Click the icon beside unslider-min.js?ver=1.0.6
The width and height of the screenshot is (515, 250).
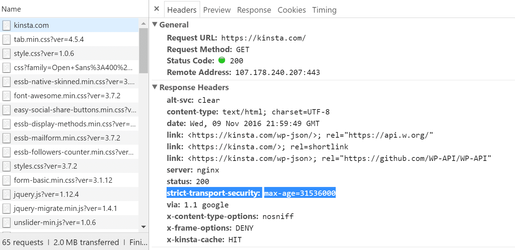coord(6,222)
